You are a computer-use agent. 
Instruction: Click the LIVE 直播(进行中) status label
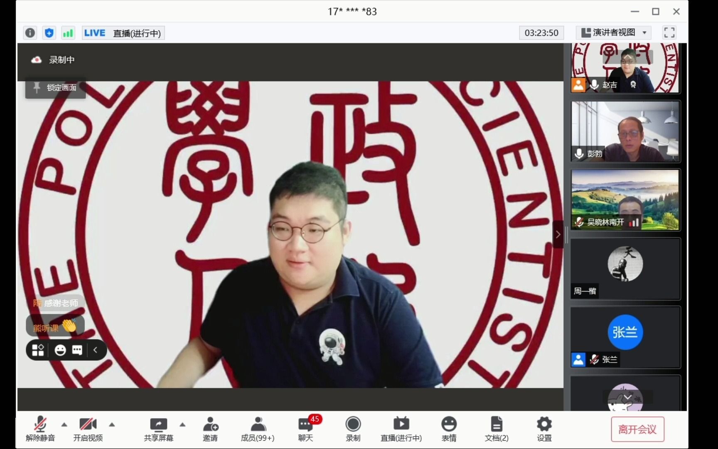(123, 33)
